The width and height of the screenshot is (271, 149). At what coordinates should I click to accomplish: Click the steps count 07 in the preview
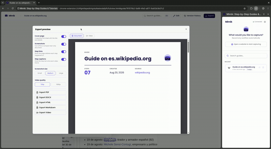point(87,72)
